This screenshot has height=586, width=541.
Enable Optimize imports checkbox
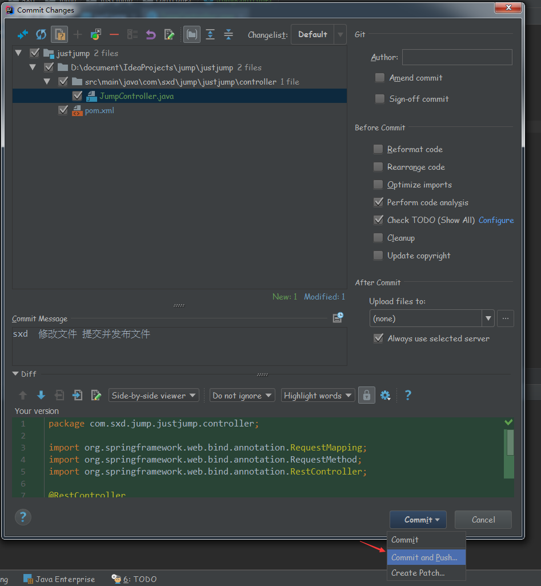(x=378, y=185)
